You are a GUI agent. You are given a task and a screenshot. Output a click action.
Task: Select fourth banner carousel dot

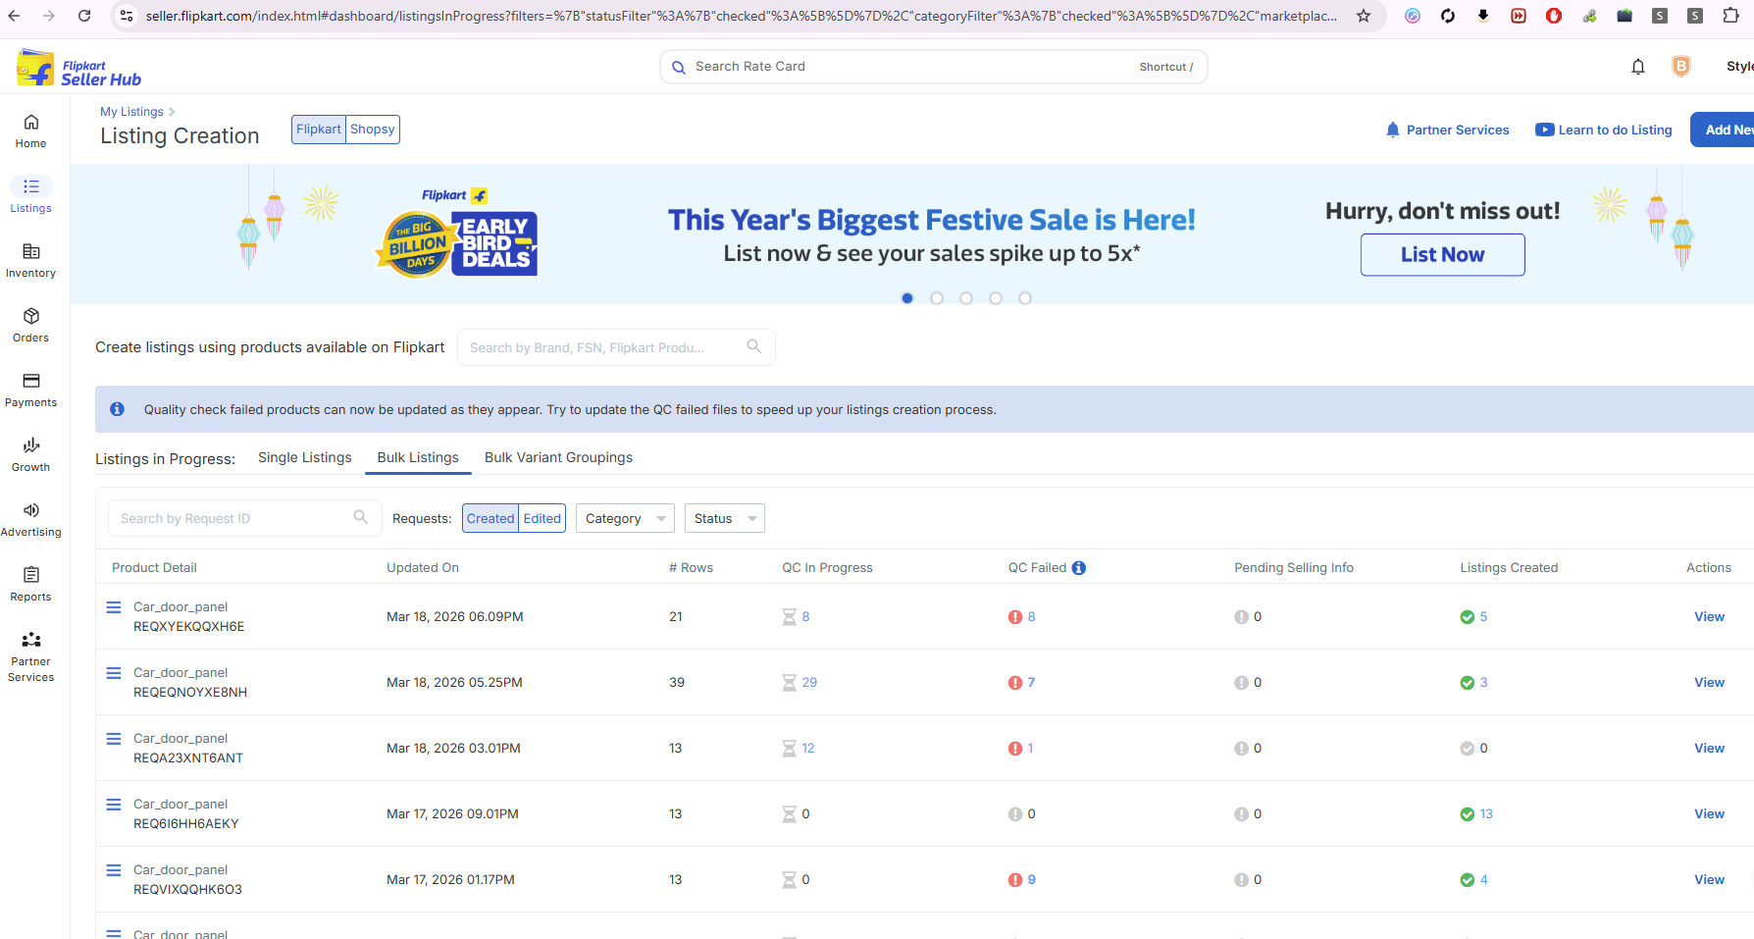pos(996,298)
